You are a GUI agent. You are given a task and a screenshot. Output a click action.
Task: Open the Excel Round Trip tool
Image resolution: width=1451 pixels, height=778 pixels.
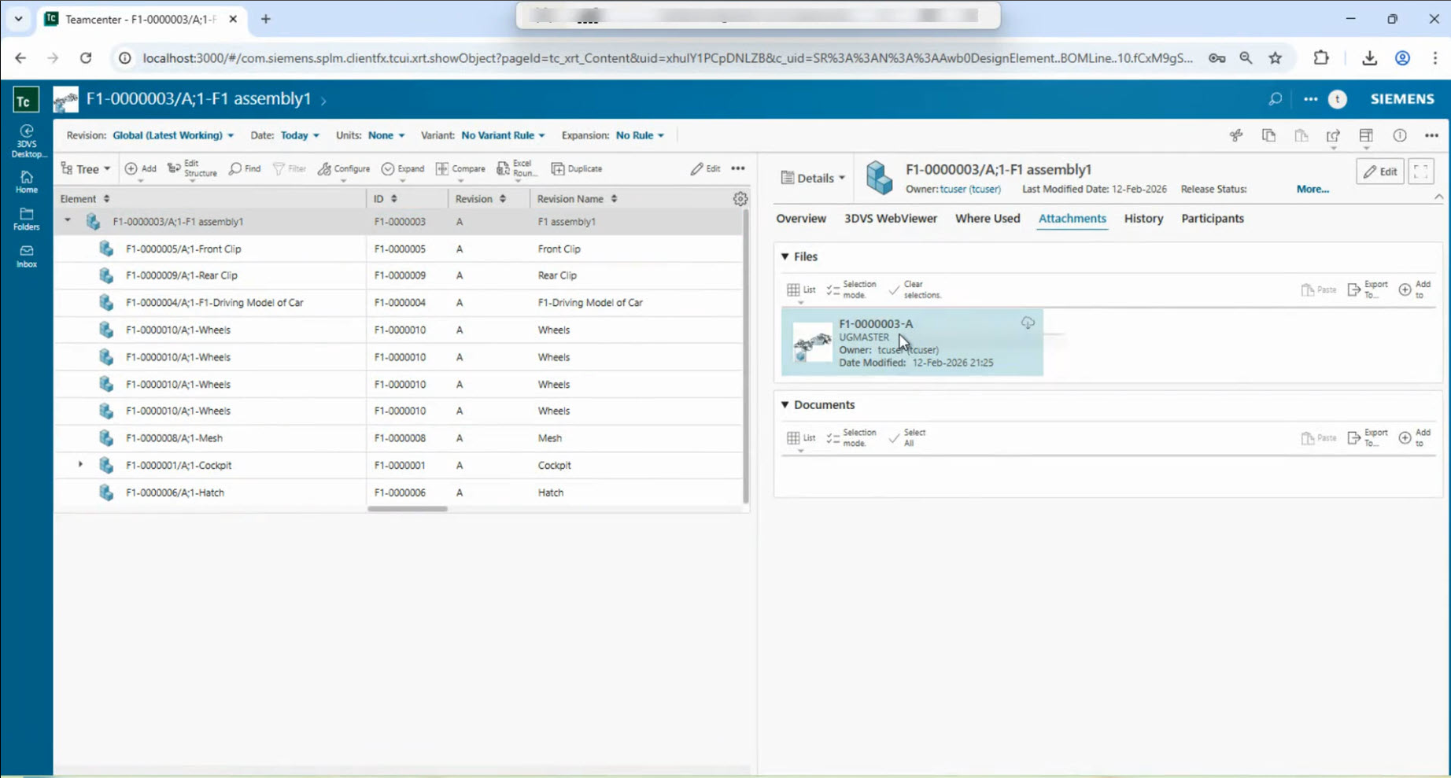pos(515,168)
